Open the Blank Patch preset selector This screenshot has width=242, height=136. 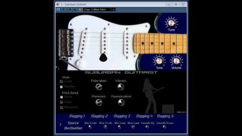point(96,9)
